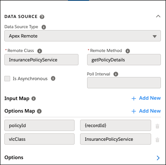
Task: Collapse the Data Source section chevron
Action: pyautogui.click(x=158, y=16)
